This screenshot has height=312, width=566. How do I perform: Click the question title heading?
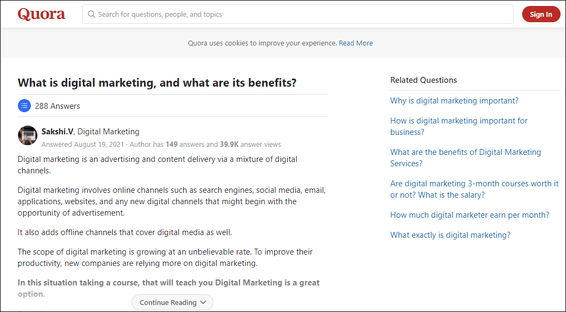[x=157, y=83]
